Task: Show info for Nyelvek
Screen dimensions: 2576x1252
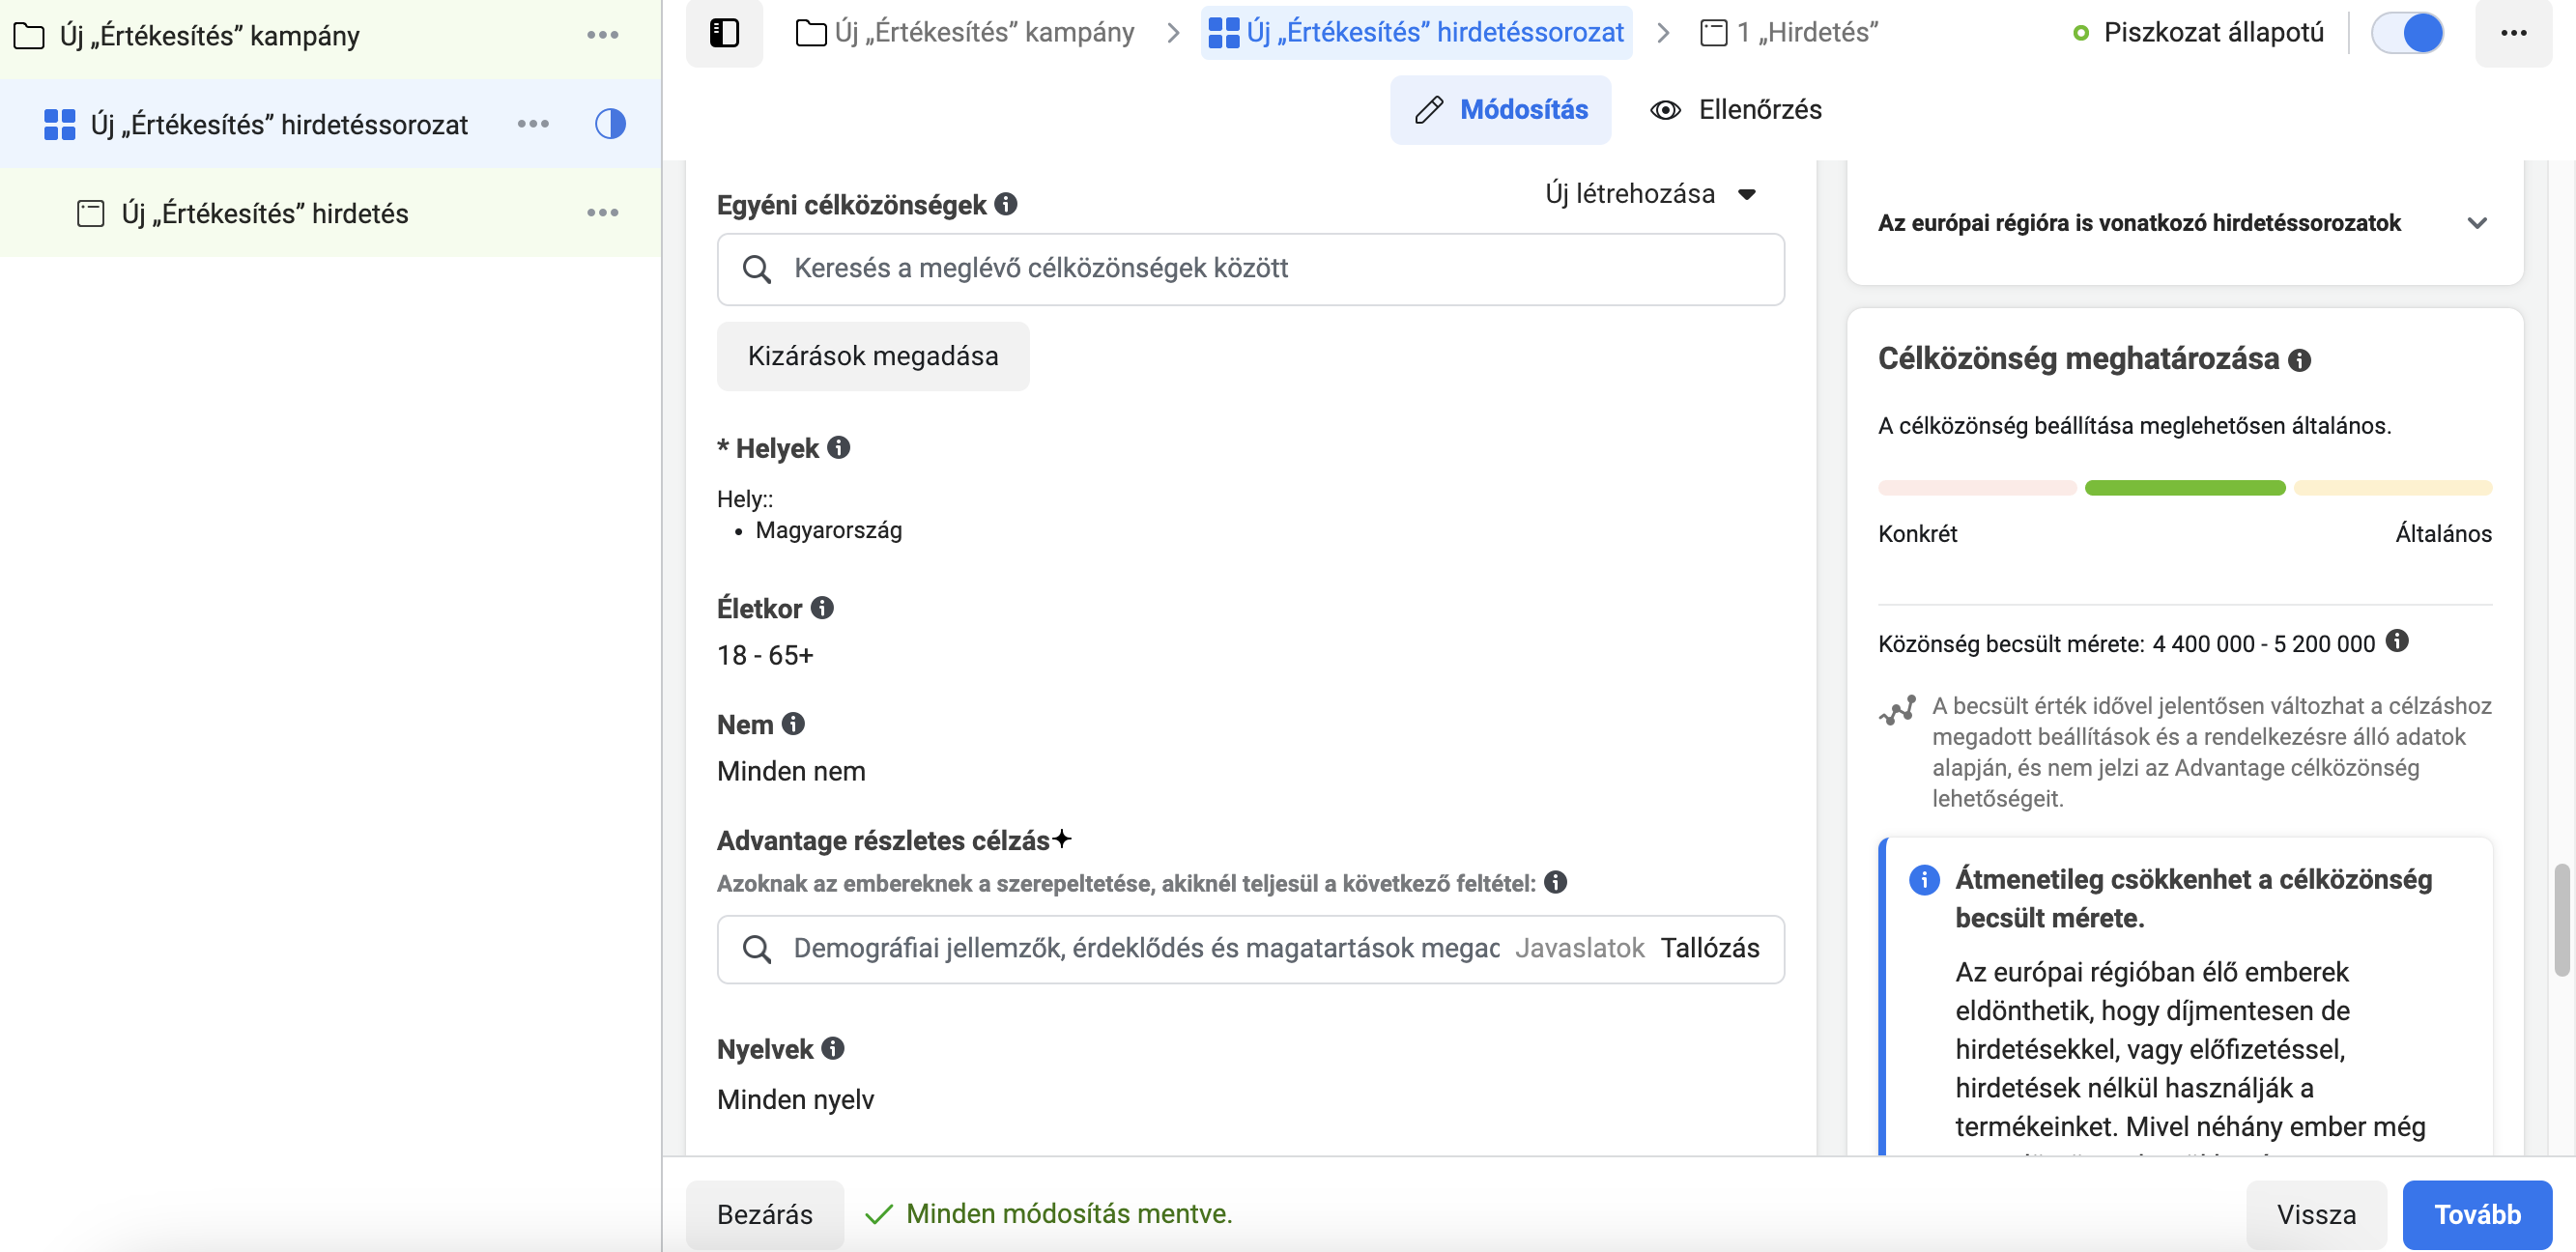Action: tap(833, 1048)
